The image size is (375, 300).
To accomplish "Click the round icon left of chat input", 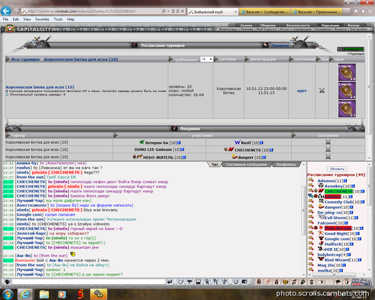I will click(x=7, y=282).
